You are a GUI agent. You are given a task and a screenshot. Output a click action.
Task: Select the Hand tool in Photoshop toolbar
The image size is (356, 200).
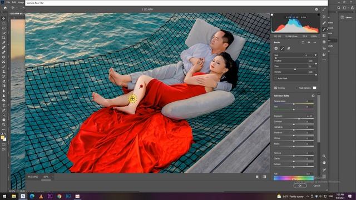[x=4, y=119]
